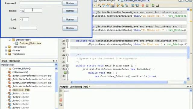Image resolution: width=193 pixels, height=109 pixels.
Task: Close the LayoutPrueba.java editor tab
Action: 118,1
